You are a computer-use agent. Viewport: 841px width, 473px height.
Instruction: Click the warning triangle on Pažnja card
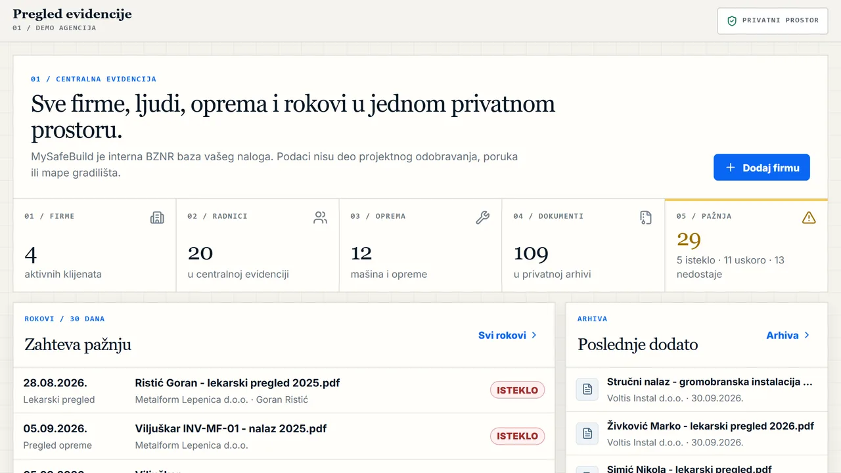coord(809,217)
